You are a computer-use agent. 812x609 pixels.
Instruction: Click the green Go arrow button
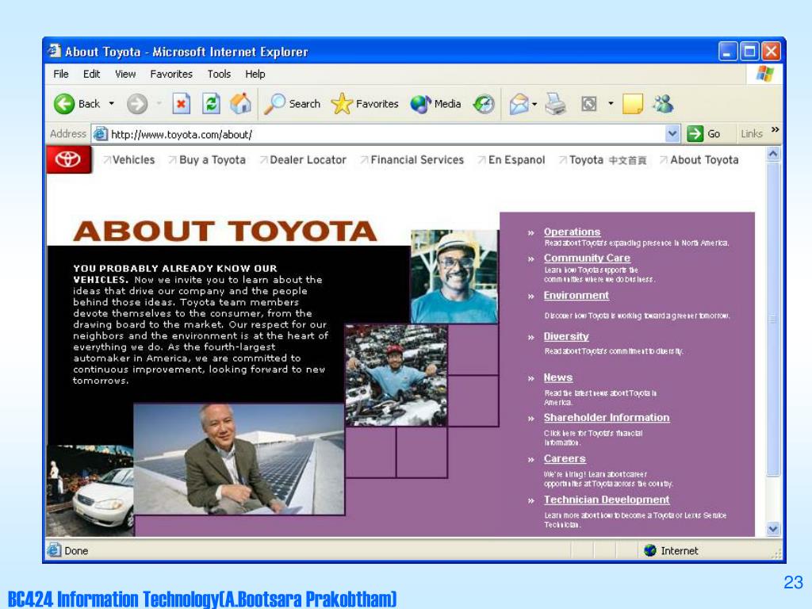(695, 134)
